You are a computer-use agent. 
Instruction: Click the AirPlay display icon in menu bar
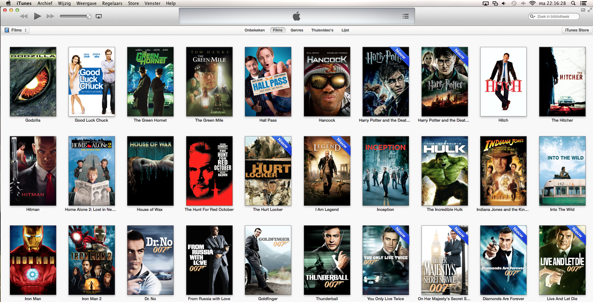tap(486, 3)
